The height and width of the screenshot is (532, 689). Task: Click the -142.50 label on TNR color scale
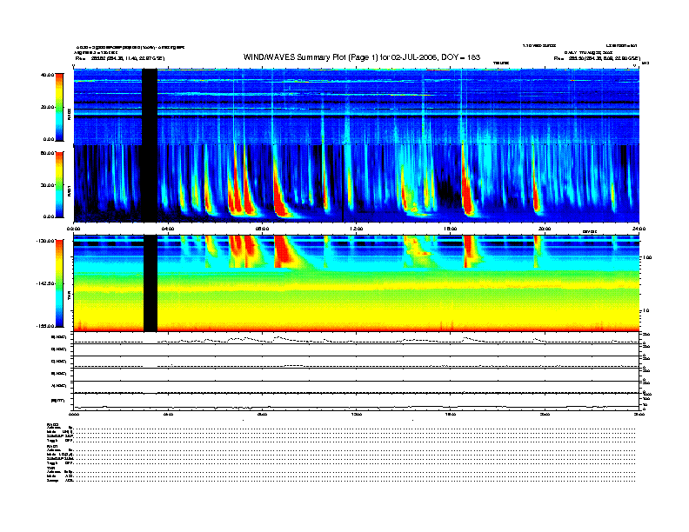point(45,283)
